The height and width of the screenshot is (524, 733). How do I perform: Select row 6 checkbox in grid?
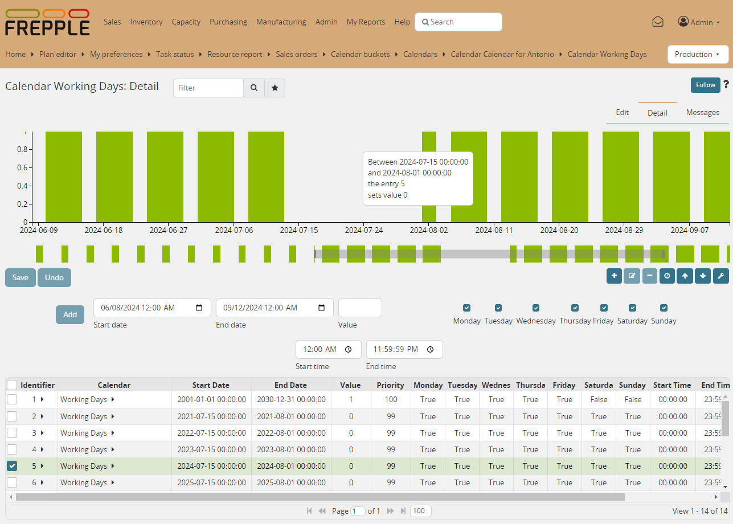click(12, 482)
